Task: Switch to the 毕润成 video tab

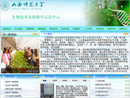Action: [x=65, y=80]
